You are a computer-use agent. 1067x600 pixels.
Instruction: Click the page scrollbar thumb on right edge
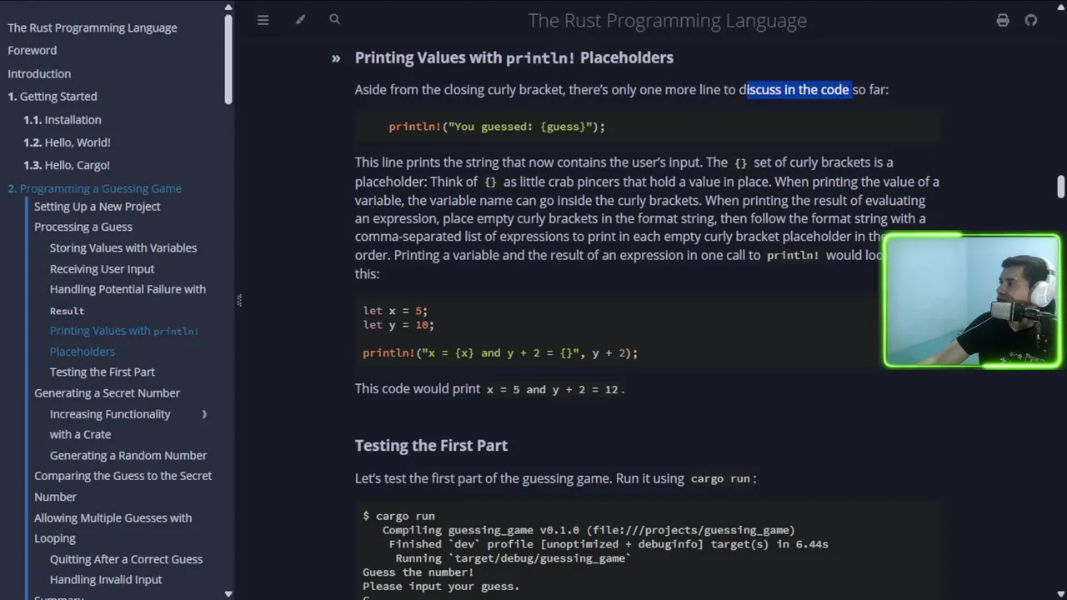pyautogui.click(x=1061, y=187)
